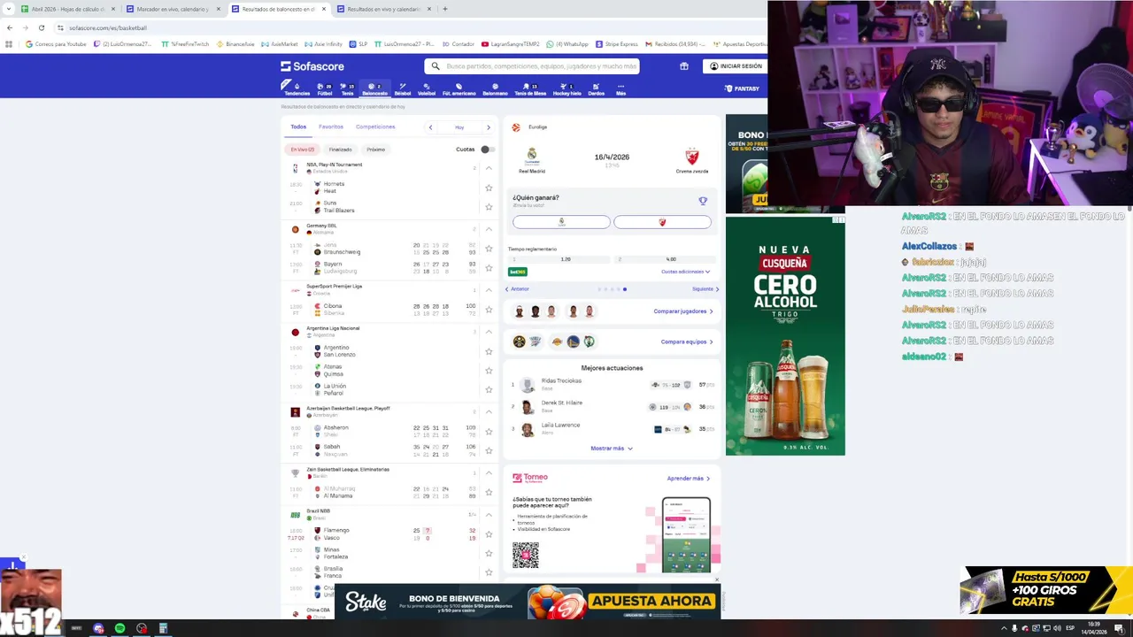Filter by Finalizado matches
This screenshot has width=1133, height=637.
[340, 150]
